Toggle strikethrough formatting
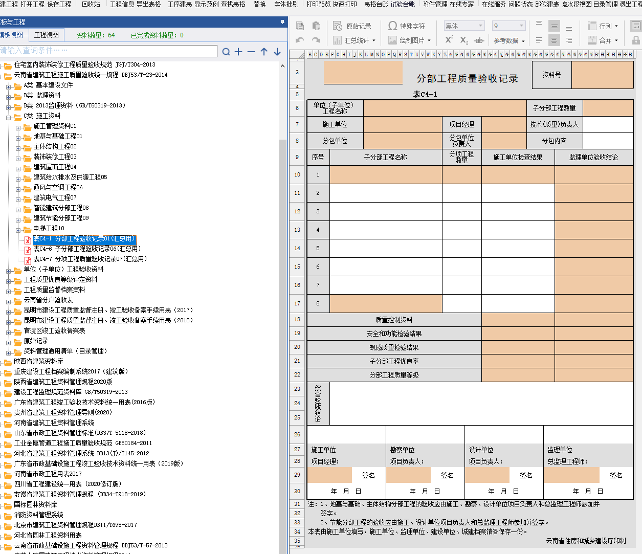The width and height of the screenshot is (642, 554). click(x=479, y=40)
